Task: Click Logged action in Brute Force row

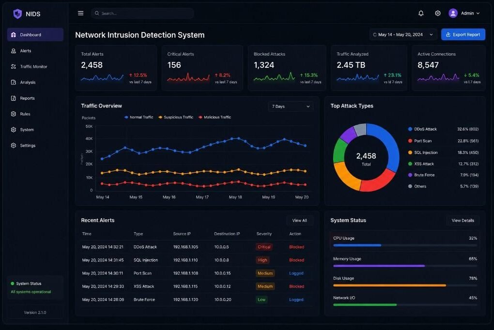Action: [296, 300]
